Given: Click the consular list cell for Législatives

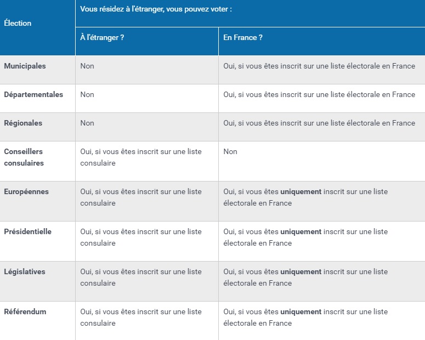Looking at the screenshot, I should [141, 277].
